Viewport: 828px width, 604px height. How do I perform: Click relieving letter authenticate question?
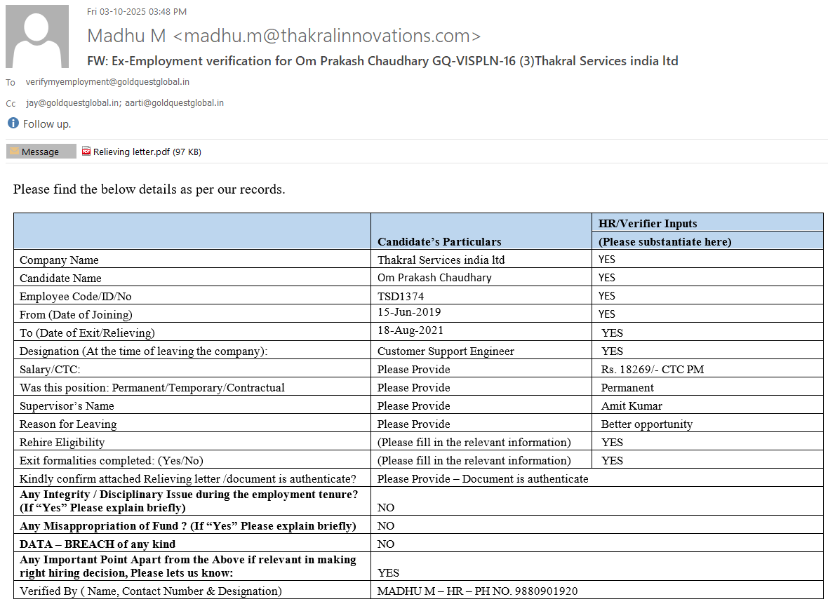click(188, 479)
